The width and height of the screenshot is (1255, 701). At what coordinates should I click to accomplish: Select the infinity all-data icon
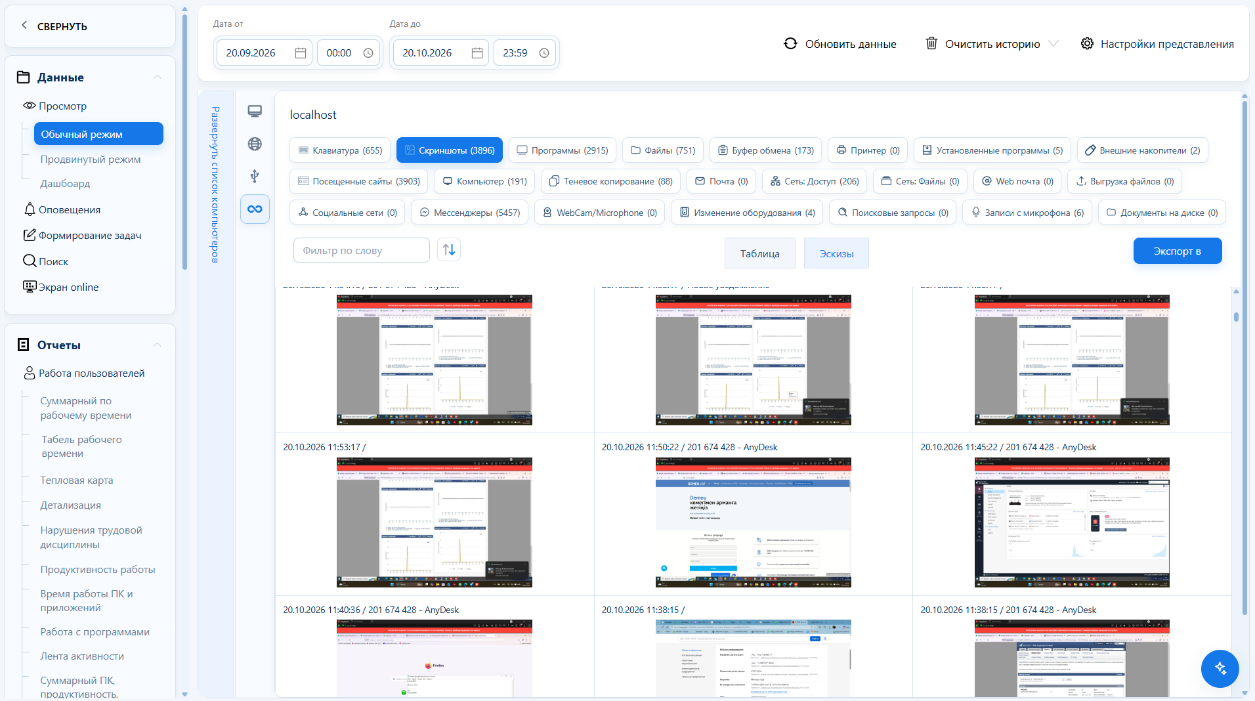point(255,209)
